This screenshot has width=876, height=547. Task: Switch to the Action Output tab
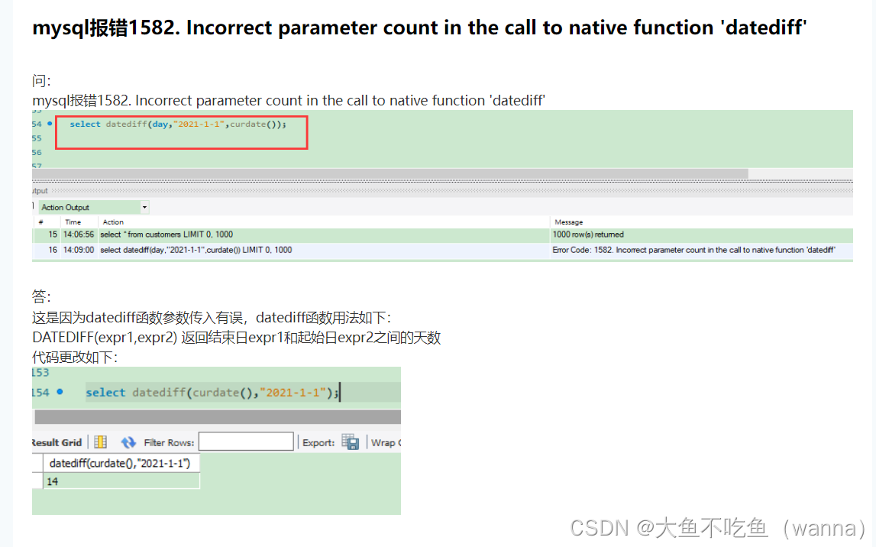tap(92, 206)
